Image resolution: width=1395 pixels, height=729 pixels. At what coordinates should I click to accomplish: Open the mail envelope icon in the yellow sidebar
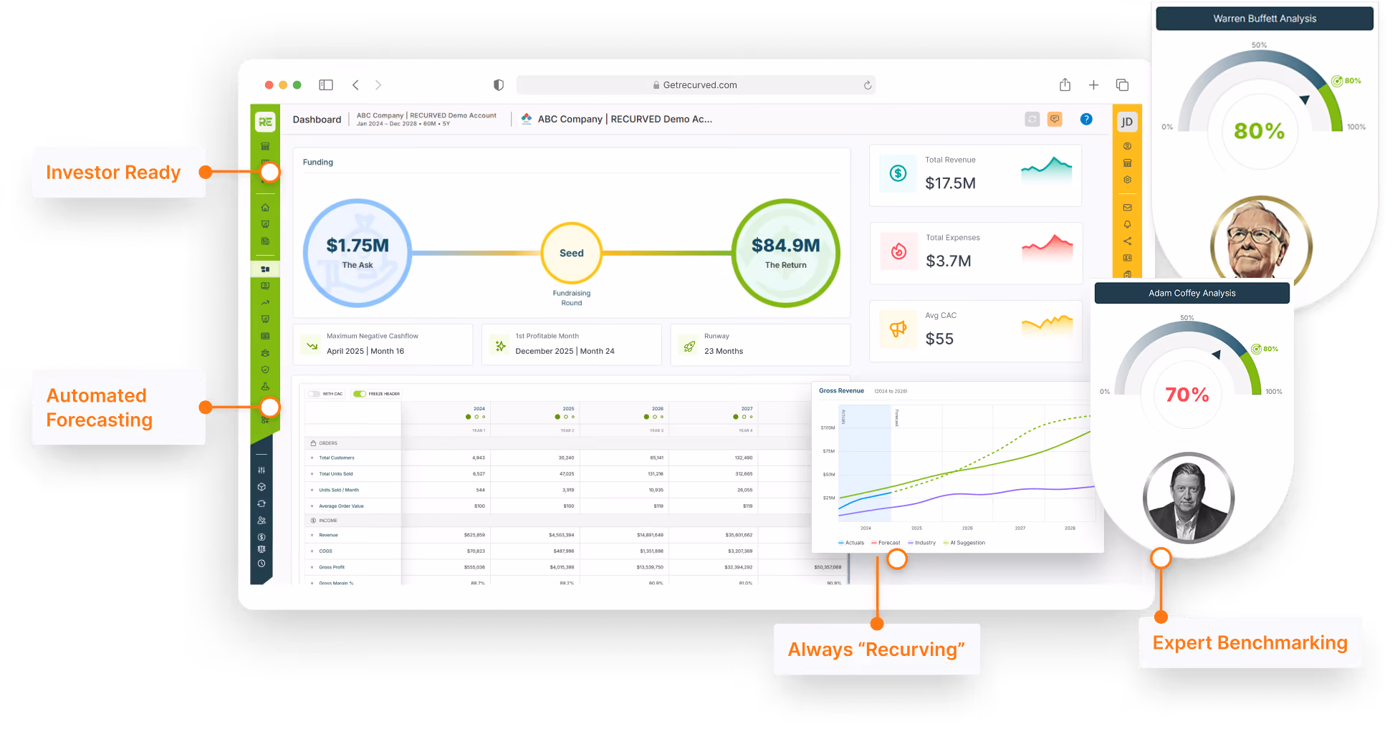(x=1127, y=208)
